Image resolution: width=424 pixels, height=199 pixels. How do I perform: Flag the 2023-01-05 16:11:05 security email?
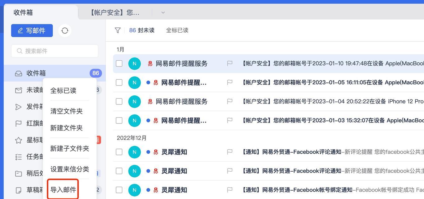tap(230, 82)
